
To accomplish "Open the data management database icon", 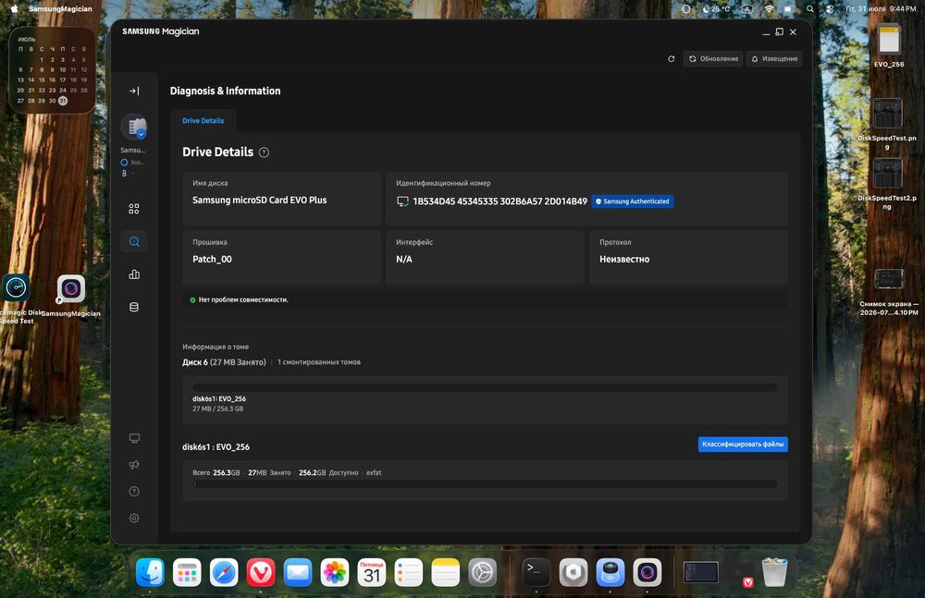I will pos(134,307).
